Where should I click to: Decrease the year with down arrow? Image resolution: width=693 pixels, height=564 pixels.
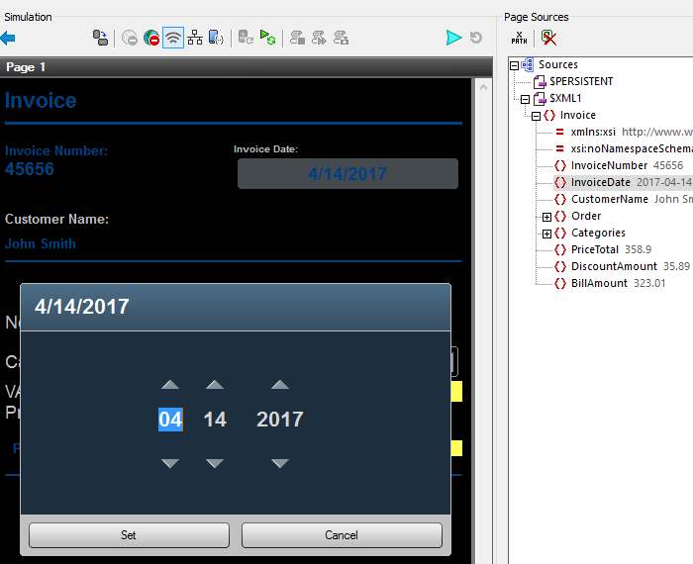tap(280, 463)
